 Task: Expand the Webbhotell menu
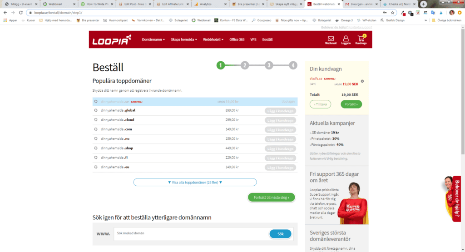coord(213,40)
